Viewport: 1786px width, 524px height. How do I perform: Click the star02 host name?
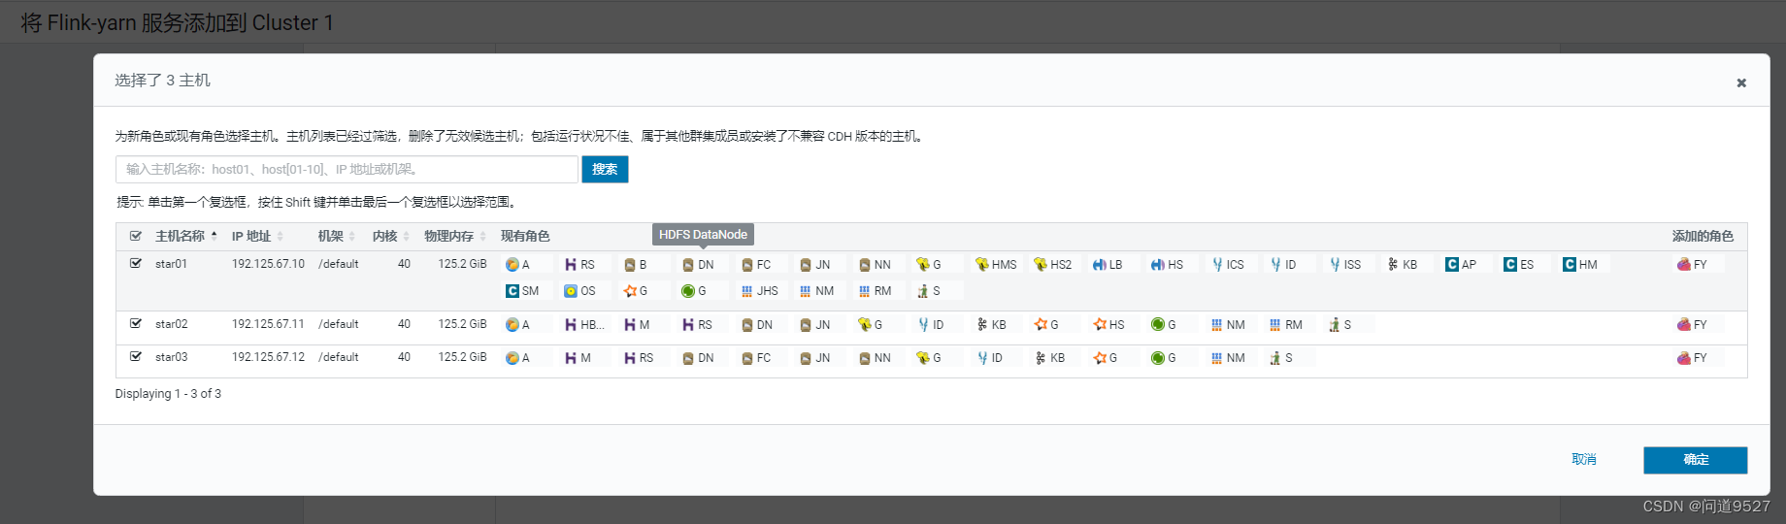click(172, 324)
